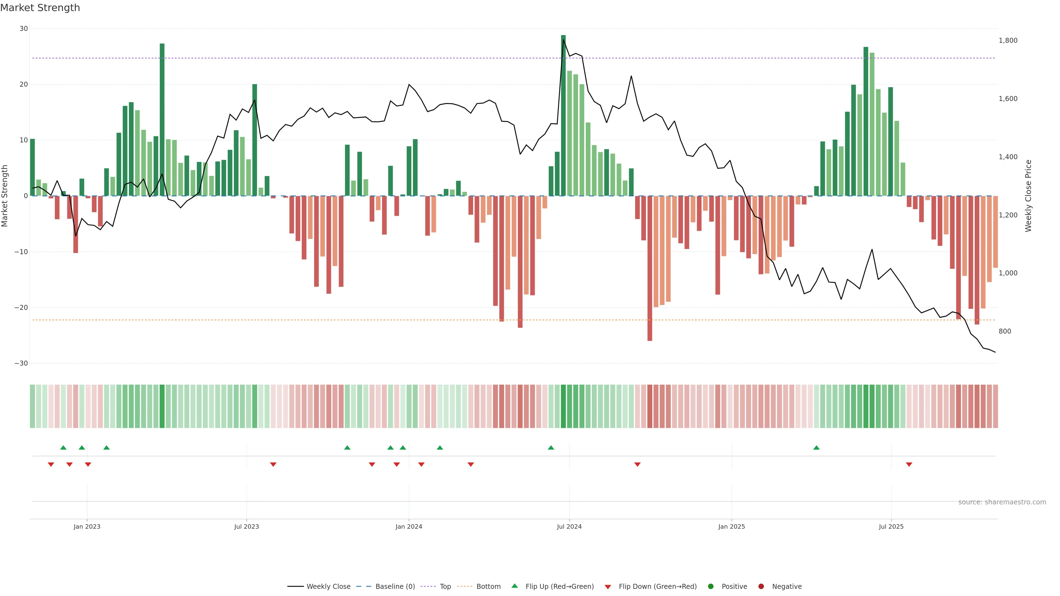Viewport: 1060px width, 596px height.
Task: Click the Weekly Close Price axis title
Action: tap(1028, 196)
